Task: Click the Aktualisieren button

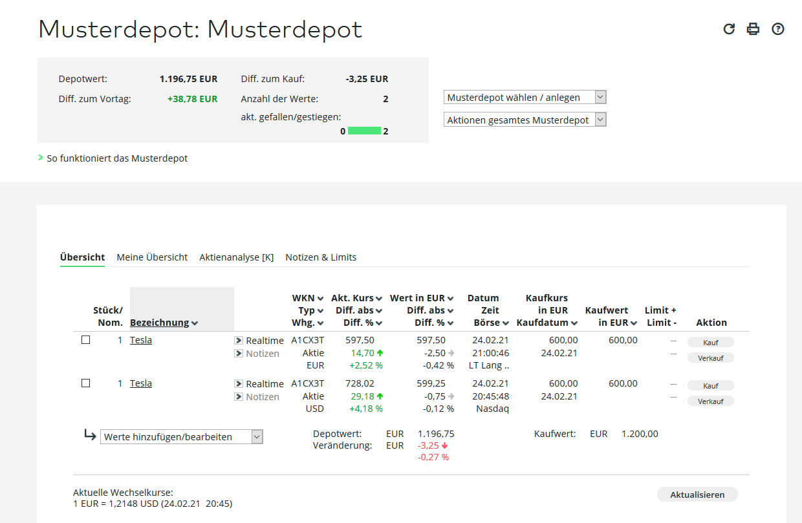Action: coord(697,495)
